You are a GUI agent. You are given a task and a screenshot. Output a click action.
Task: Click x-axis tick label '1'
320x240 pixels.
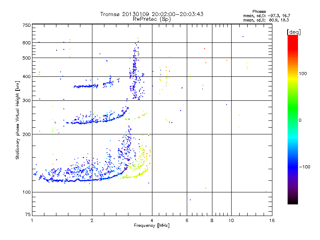point(32,220)
